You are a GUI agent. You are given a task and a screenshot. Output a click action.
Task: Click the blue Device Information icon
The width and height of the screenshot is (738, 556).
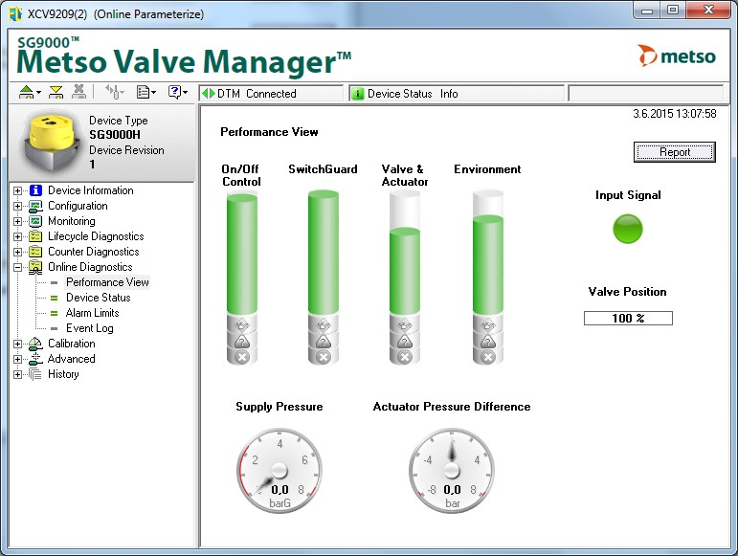pyautogui.click(x=35, y=190)
